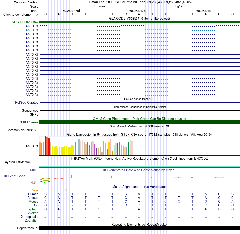Open the OMIM Genes track label
Viewport: 240px width, 234px height.
pyautogui.click(x=29, y=122)
